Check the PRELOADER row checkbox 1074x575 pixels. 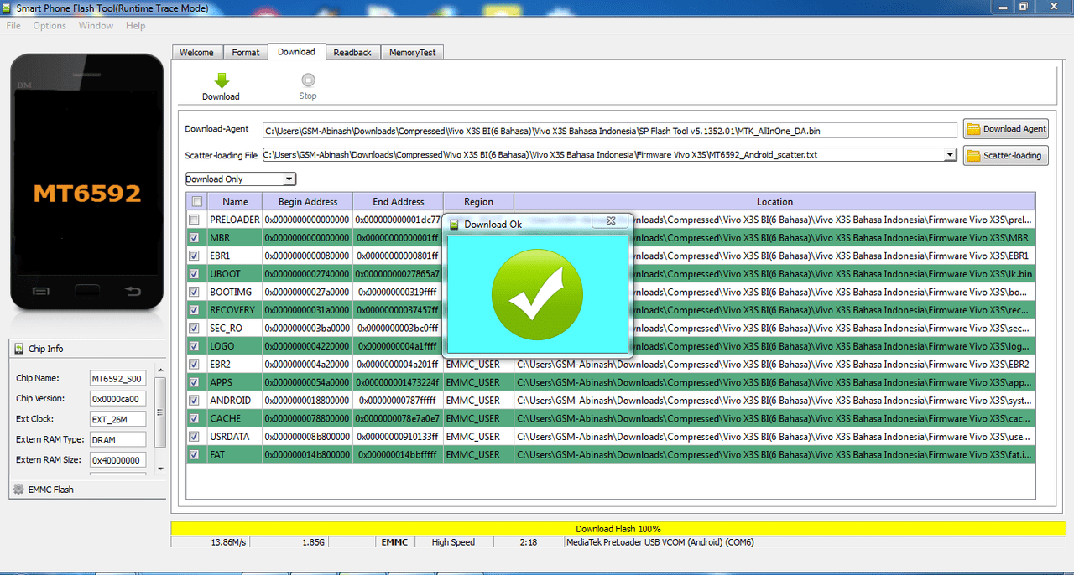coord(195,220)
